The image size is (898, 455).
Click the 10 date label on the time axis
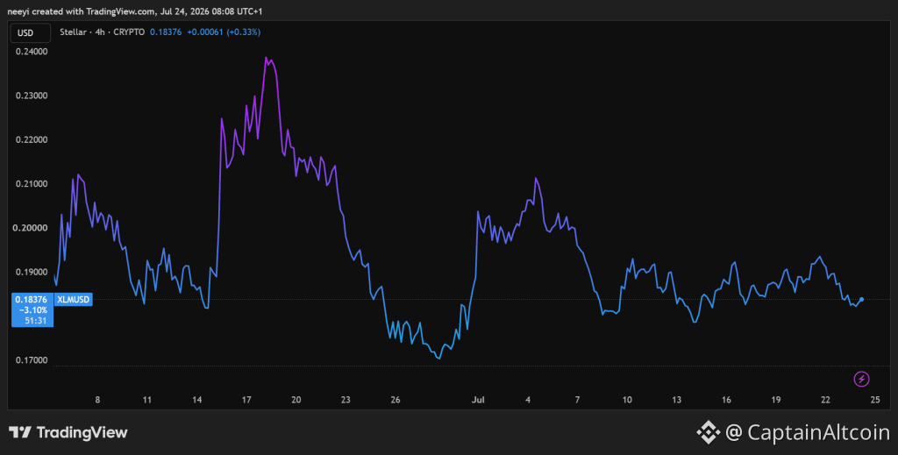627,400
